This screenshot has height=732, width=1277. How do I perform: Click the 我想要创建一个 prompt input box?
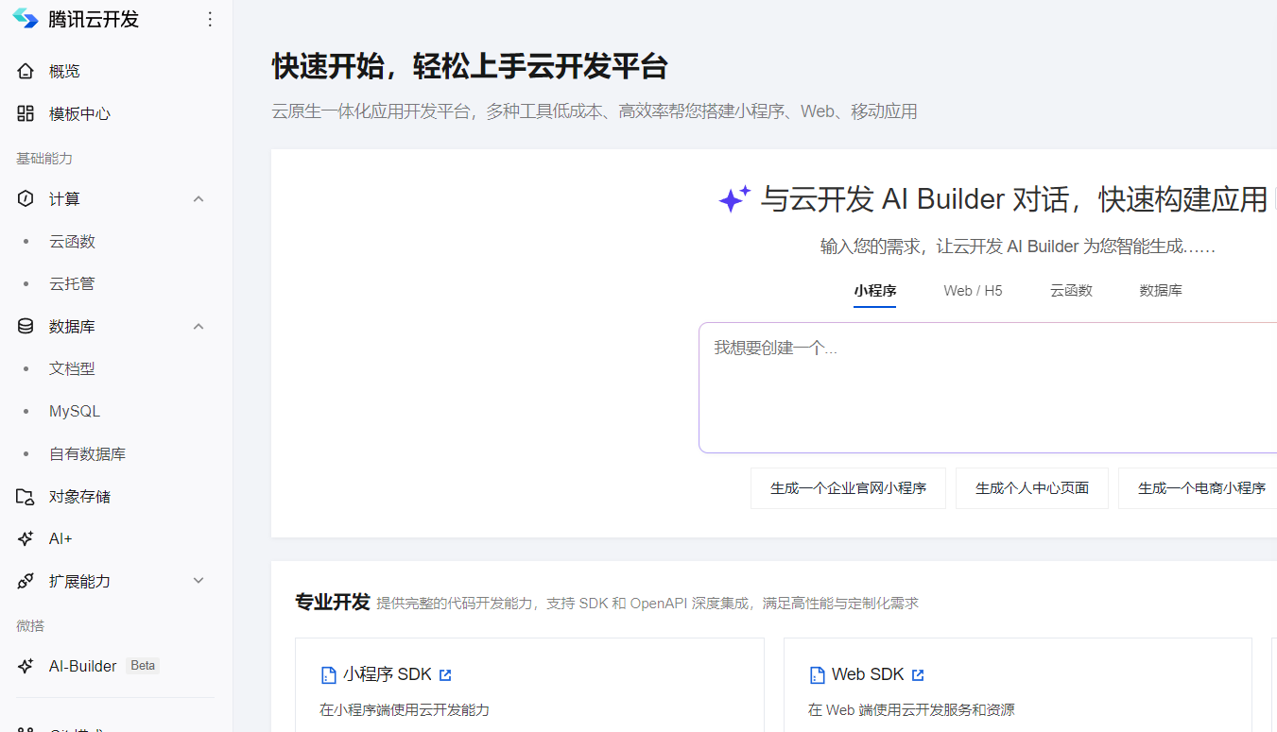988,387
